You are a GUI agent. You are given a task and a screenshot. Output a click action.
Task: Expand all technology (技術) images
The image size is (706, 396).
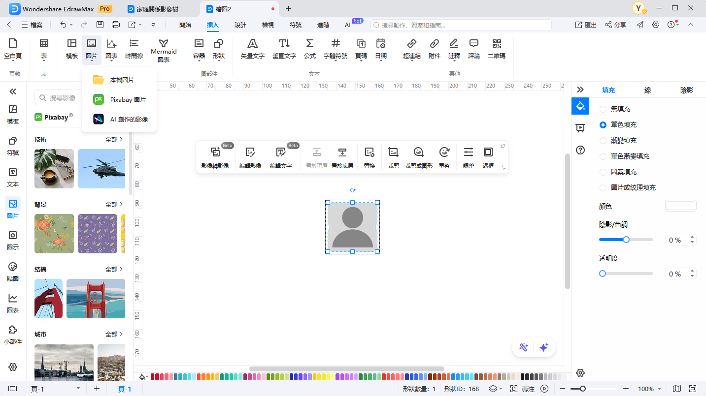tap(114, 140)
